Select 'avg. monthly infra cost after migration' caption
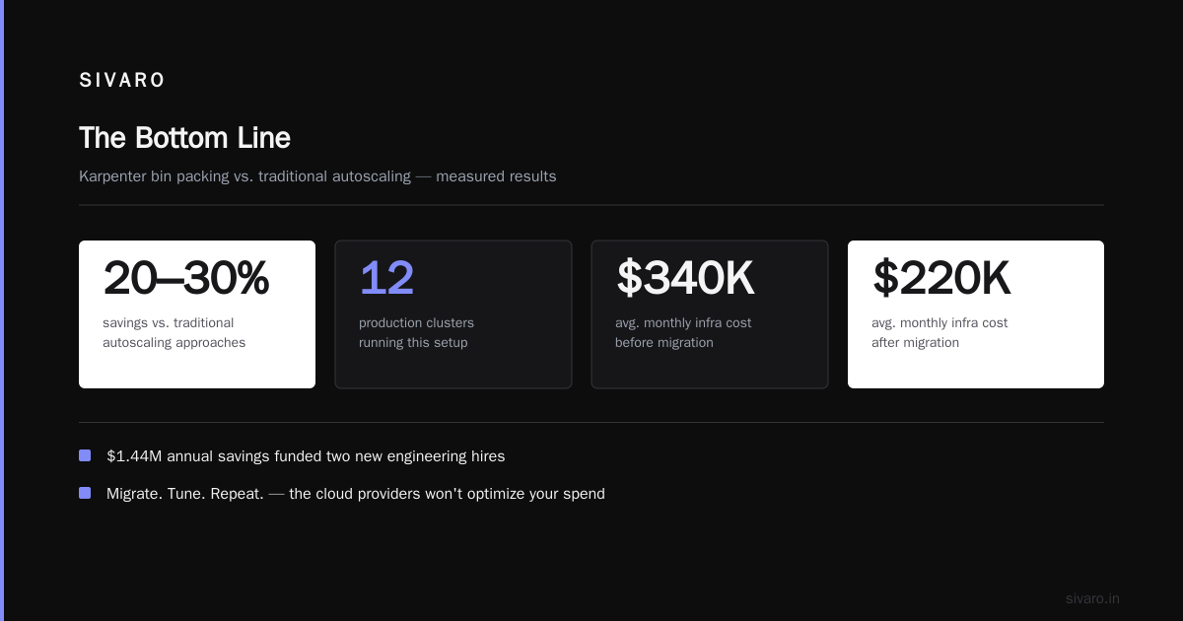 pos(939,333)
